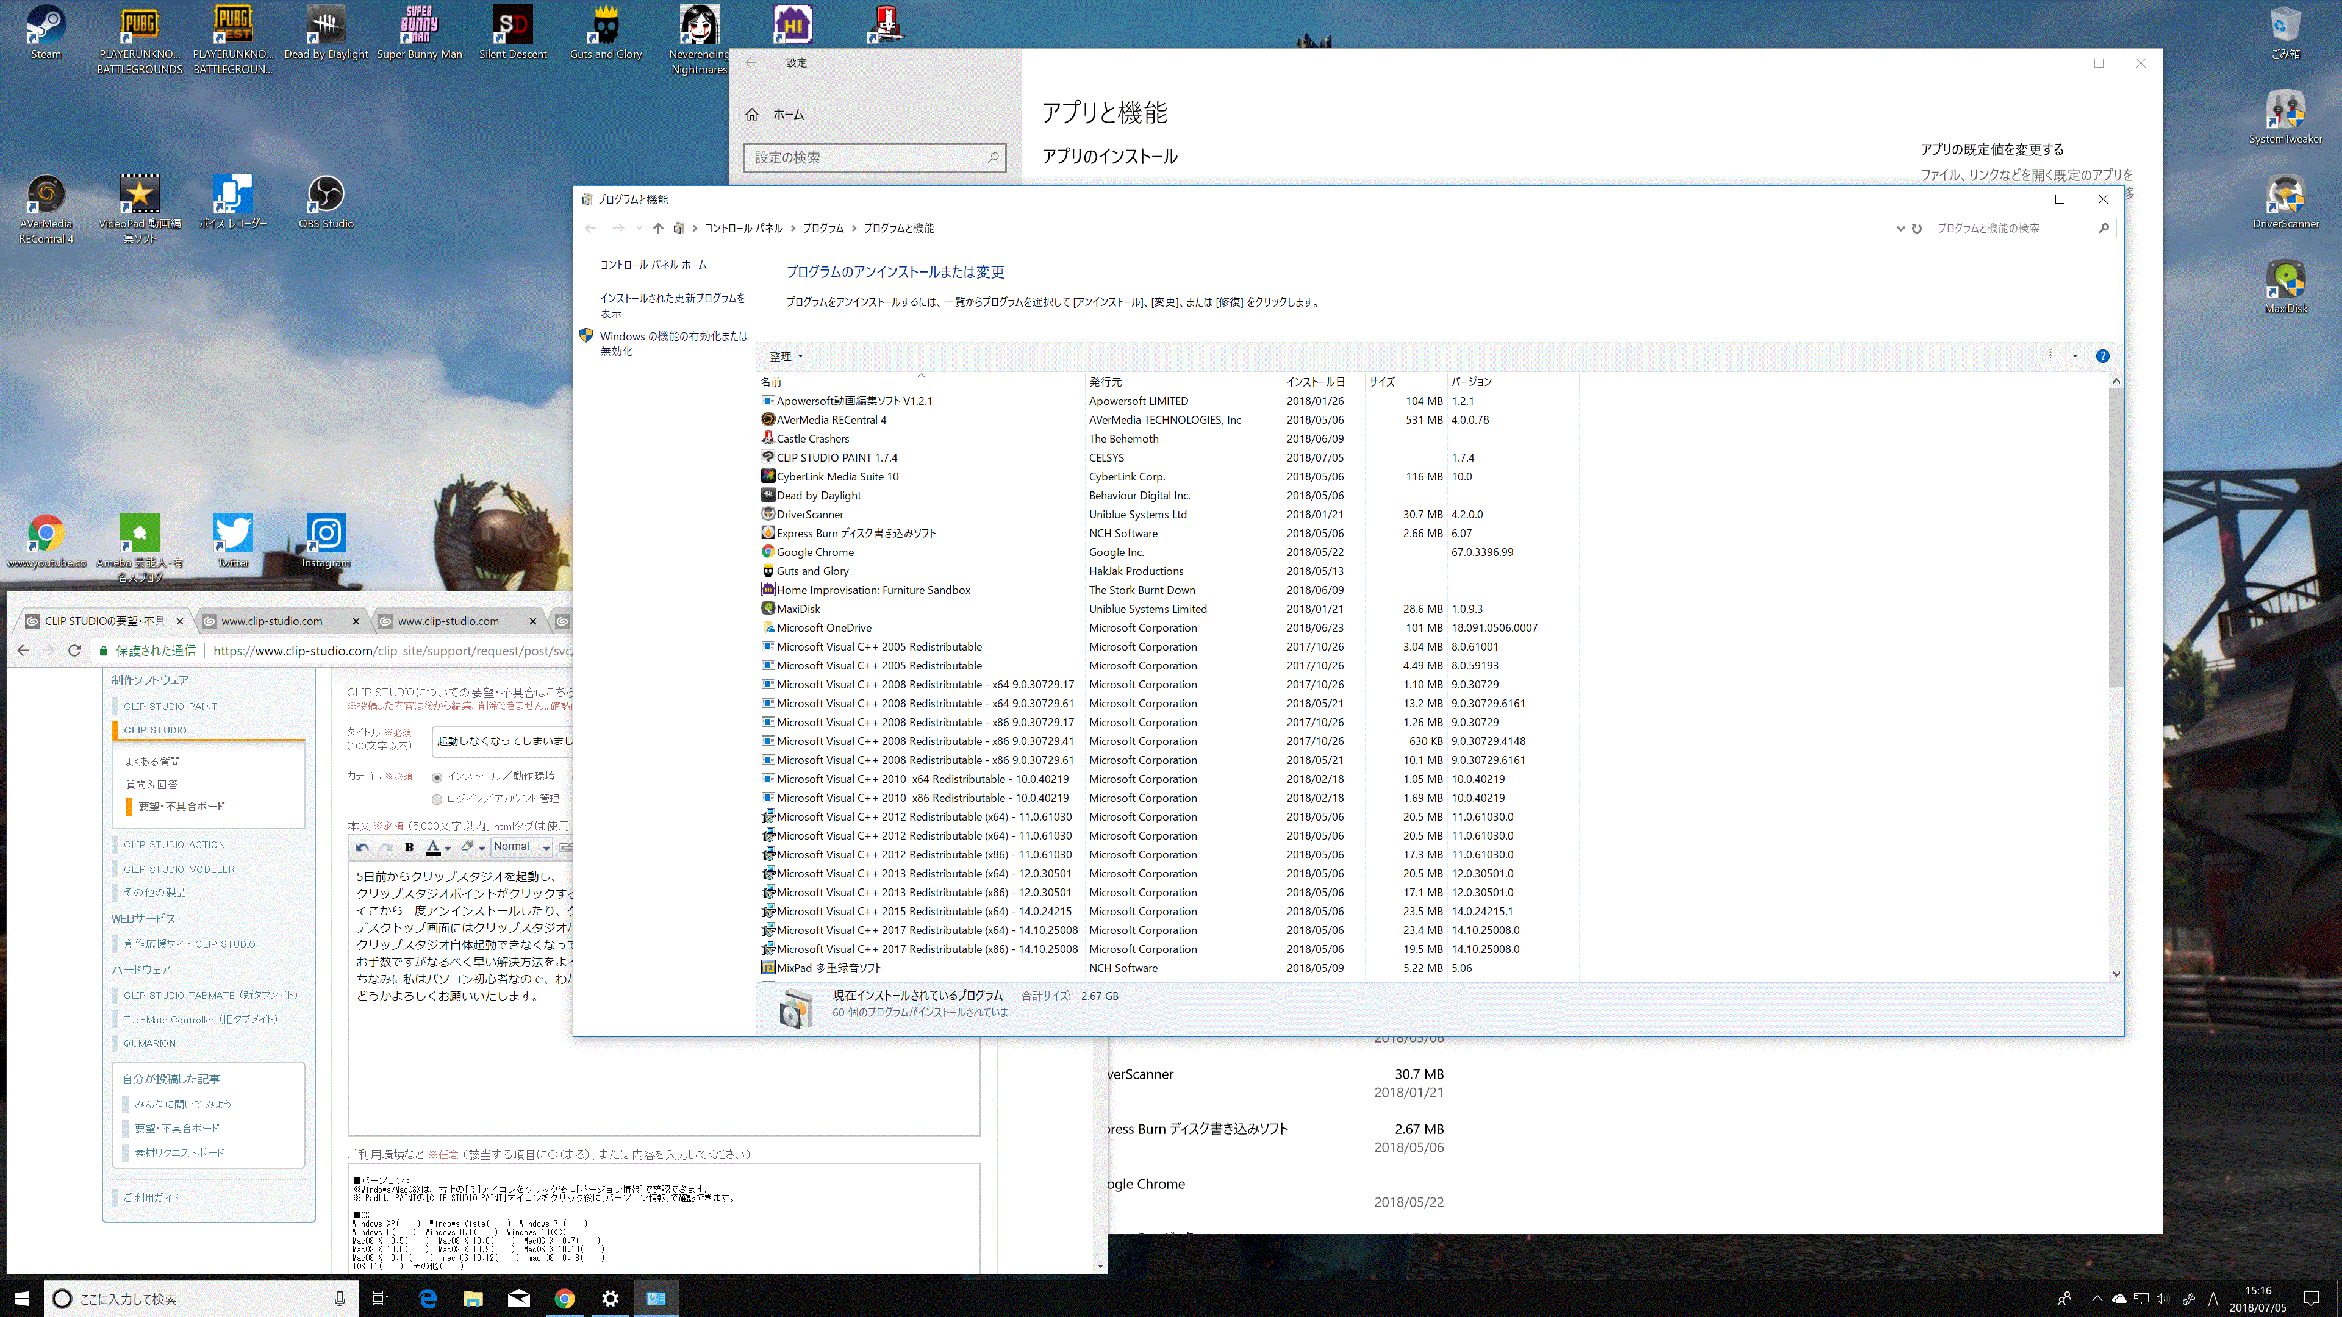Open the Steam desktop shortcut
Image resolution: width=2342 pixels, height=1317 pixels.
(x=46, y=32)
